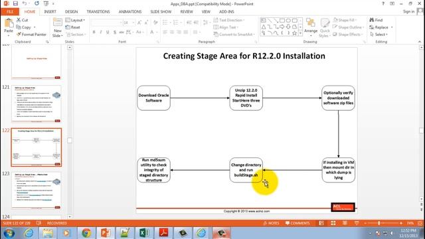
Task: Open Normal view from status bar
Action: pos(321,223)
